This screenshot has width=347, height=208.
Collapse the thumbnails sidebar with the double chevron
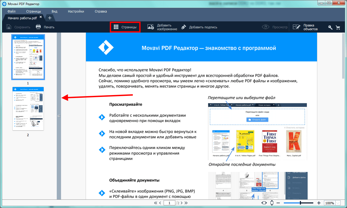[59, 116]
